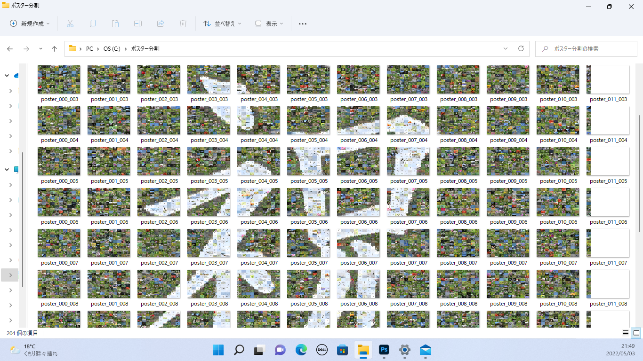Select thumbnail poster_004_005
643x361 pixels.
tap(258, 161)
